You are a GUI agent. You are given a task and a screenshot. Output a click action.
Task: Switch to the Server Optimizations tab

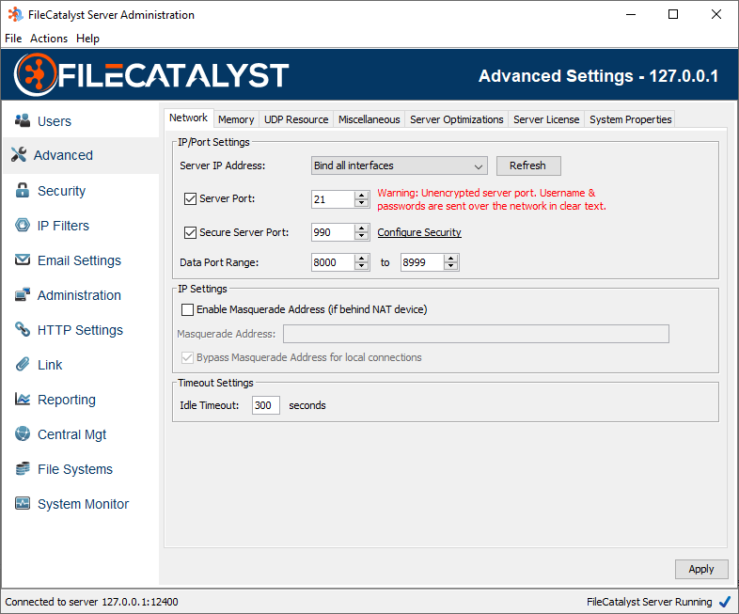[x=456, y=119]
